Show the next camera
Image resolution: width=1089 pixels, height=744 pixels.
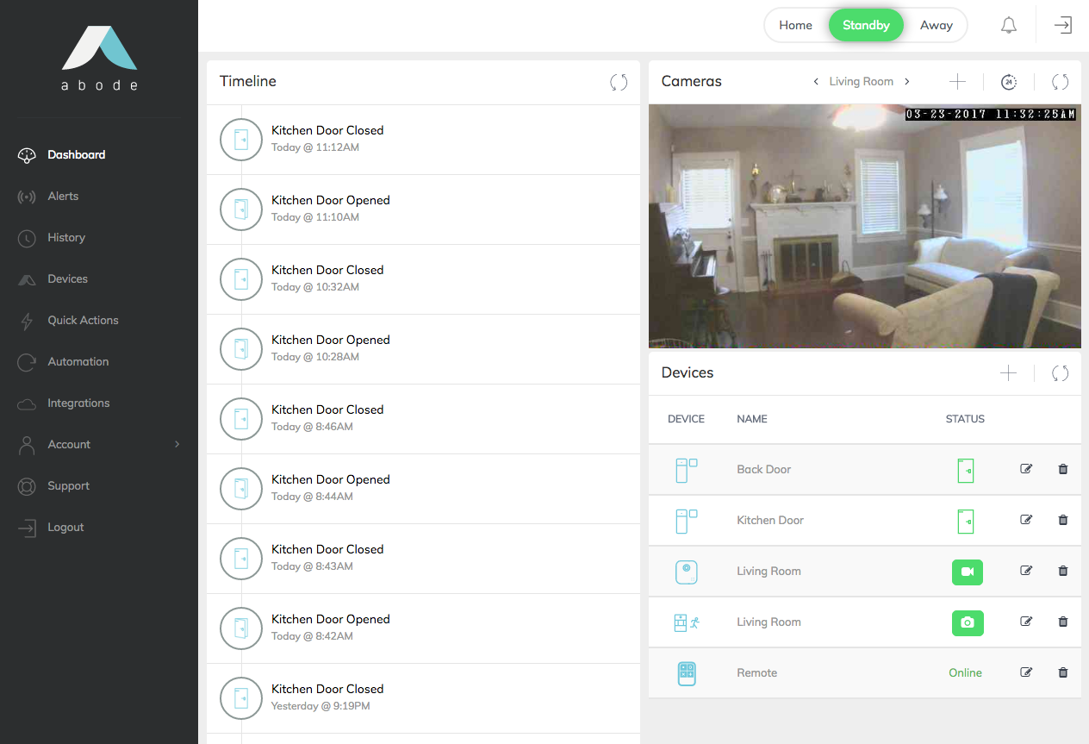pyautogui.click(x=906, y=82)
